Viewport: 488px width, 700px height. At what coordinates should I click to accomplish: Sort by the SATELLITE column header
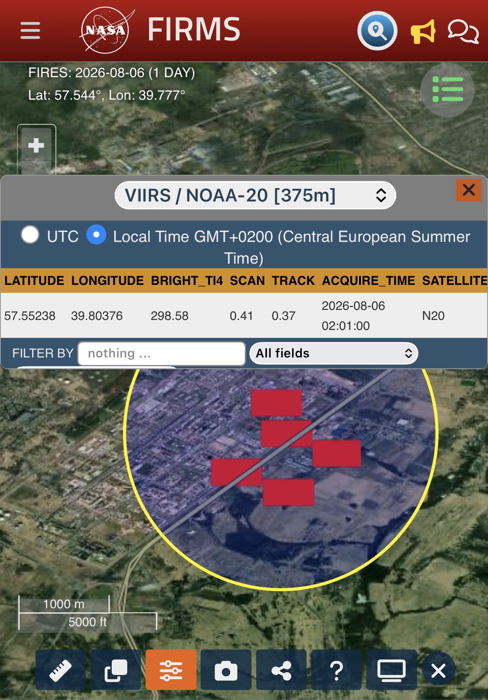pyautogui.click(x=454, y=281)
